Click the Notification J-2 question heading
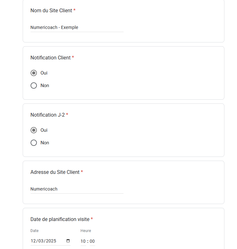The width and height of the screenshot is (237, 249). [48, 115]
